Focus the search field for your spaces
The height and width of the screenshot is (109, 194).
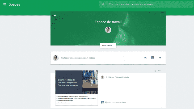point(146,4)
